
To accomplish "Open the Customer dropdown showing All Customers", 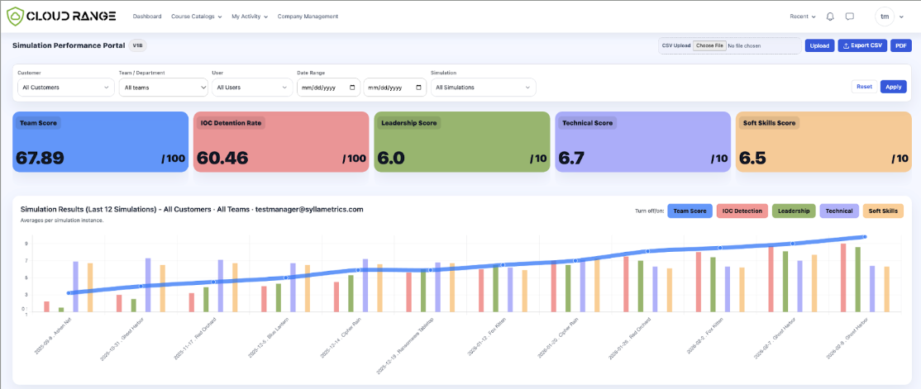I will [x=65, y=88].
